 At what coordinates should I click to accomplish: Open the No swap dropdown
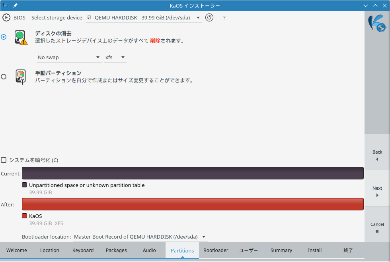tap(69, 57)
